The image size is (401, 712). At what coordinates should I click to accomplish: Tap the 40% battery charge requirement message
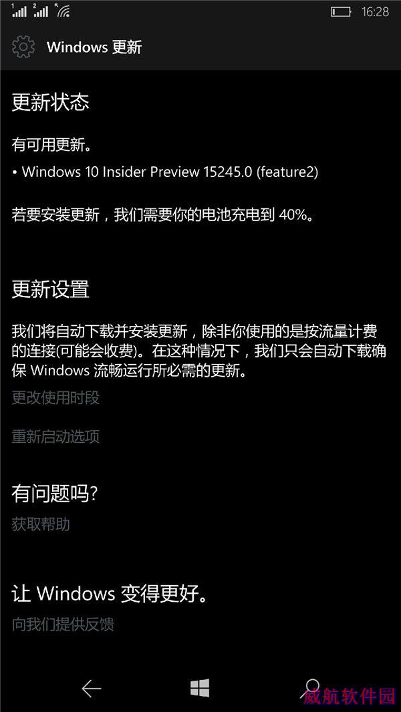[163, 215]
